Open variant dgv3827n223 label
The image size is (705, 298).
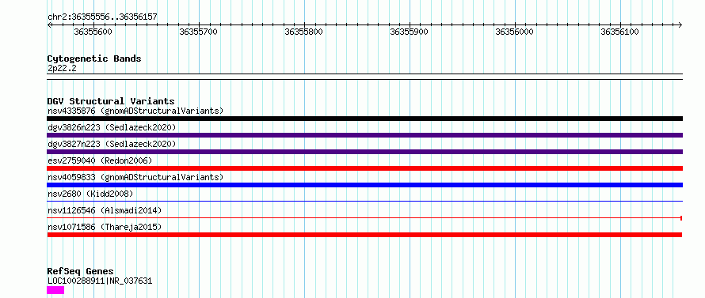tap(112, 144)
